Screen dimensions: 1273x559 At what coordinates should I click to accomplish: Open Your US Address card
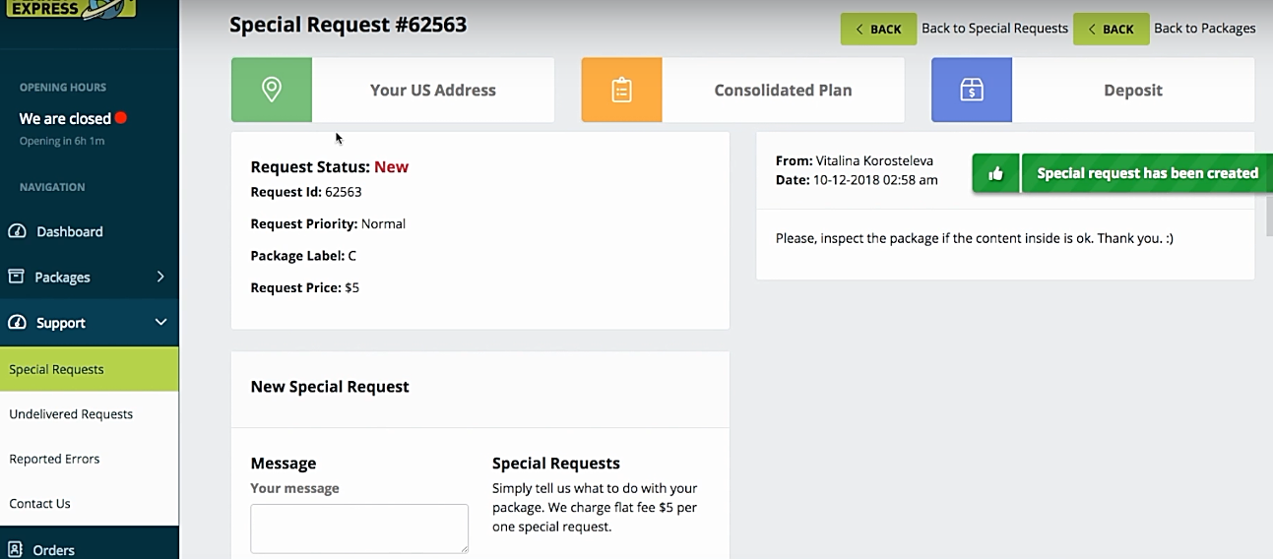click(432, 90)
